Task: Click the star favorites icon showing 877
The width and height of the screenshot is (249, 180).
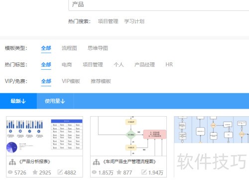Action: (119, 172)
